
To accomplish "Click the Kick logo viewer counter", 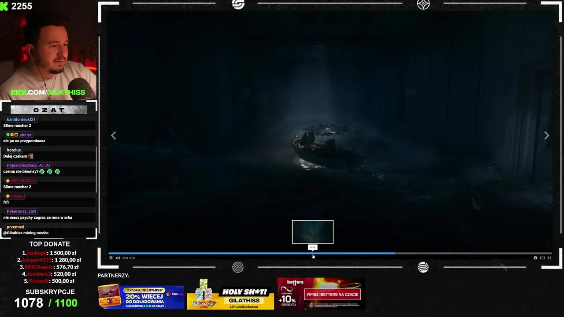I will (x=16, y=6).
